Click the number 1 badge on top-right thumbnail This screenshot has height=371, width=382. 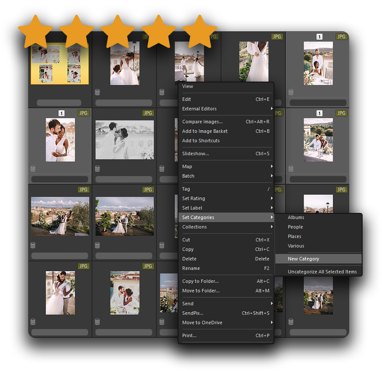pyautogui.click(x=319, y=37)
